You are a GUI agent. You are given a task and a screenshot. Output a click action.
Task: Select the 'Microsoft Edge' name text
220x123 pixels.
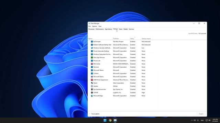98,96
